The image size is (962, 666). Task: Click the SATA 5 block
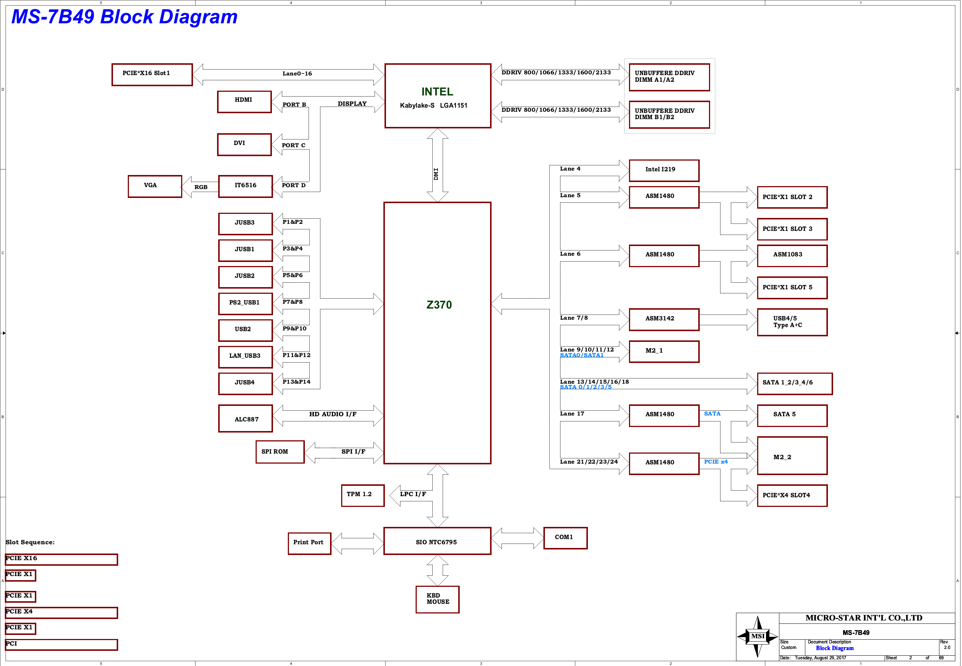coord(792,415)
